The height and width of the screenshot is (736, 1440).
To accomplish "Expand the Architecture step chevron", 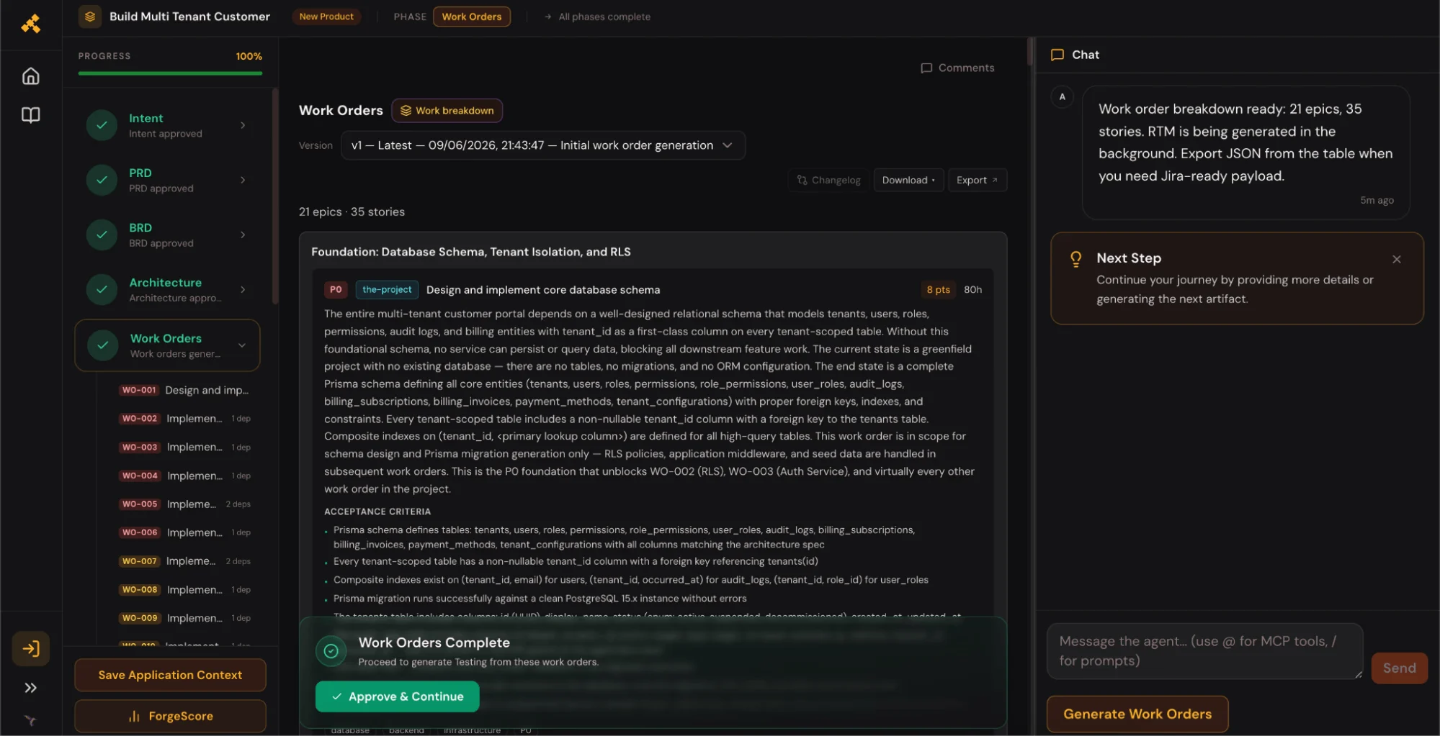I will pyautogui.click(x=243, y=289).
